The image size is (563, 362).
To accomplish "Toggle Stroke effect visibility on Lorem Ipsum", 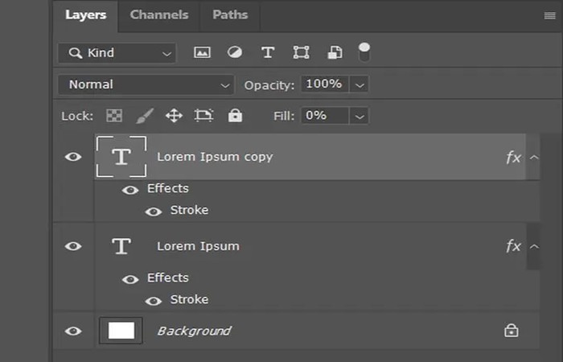I will (x=153, y=300).
